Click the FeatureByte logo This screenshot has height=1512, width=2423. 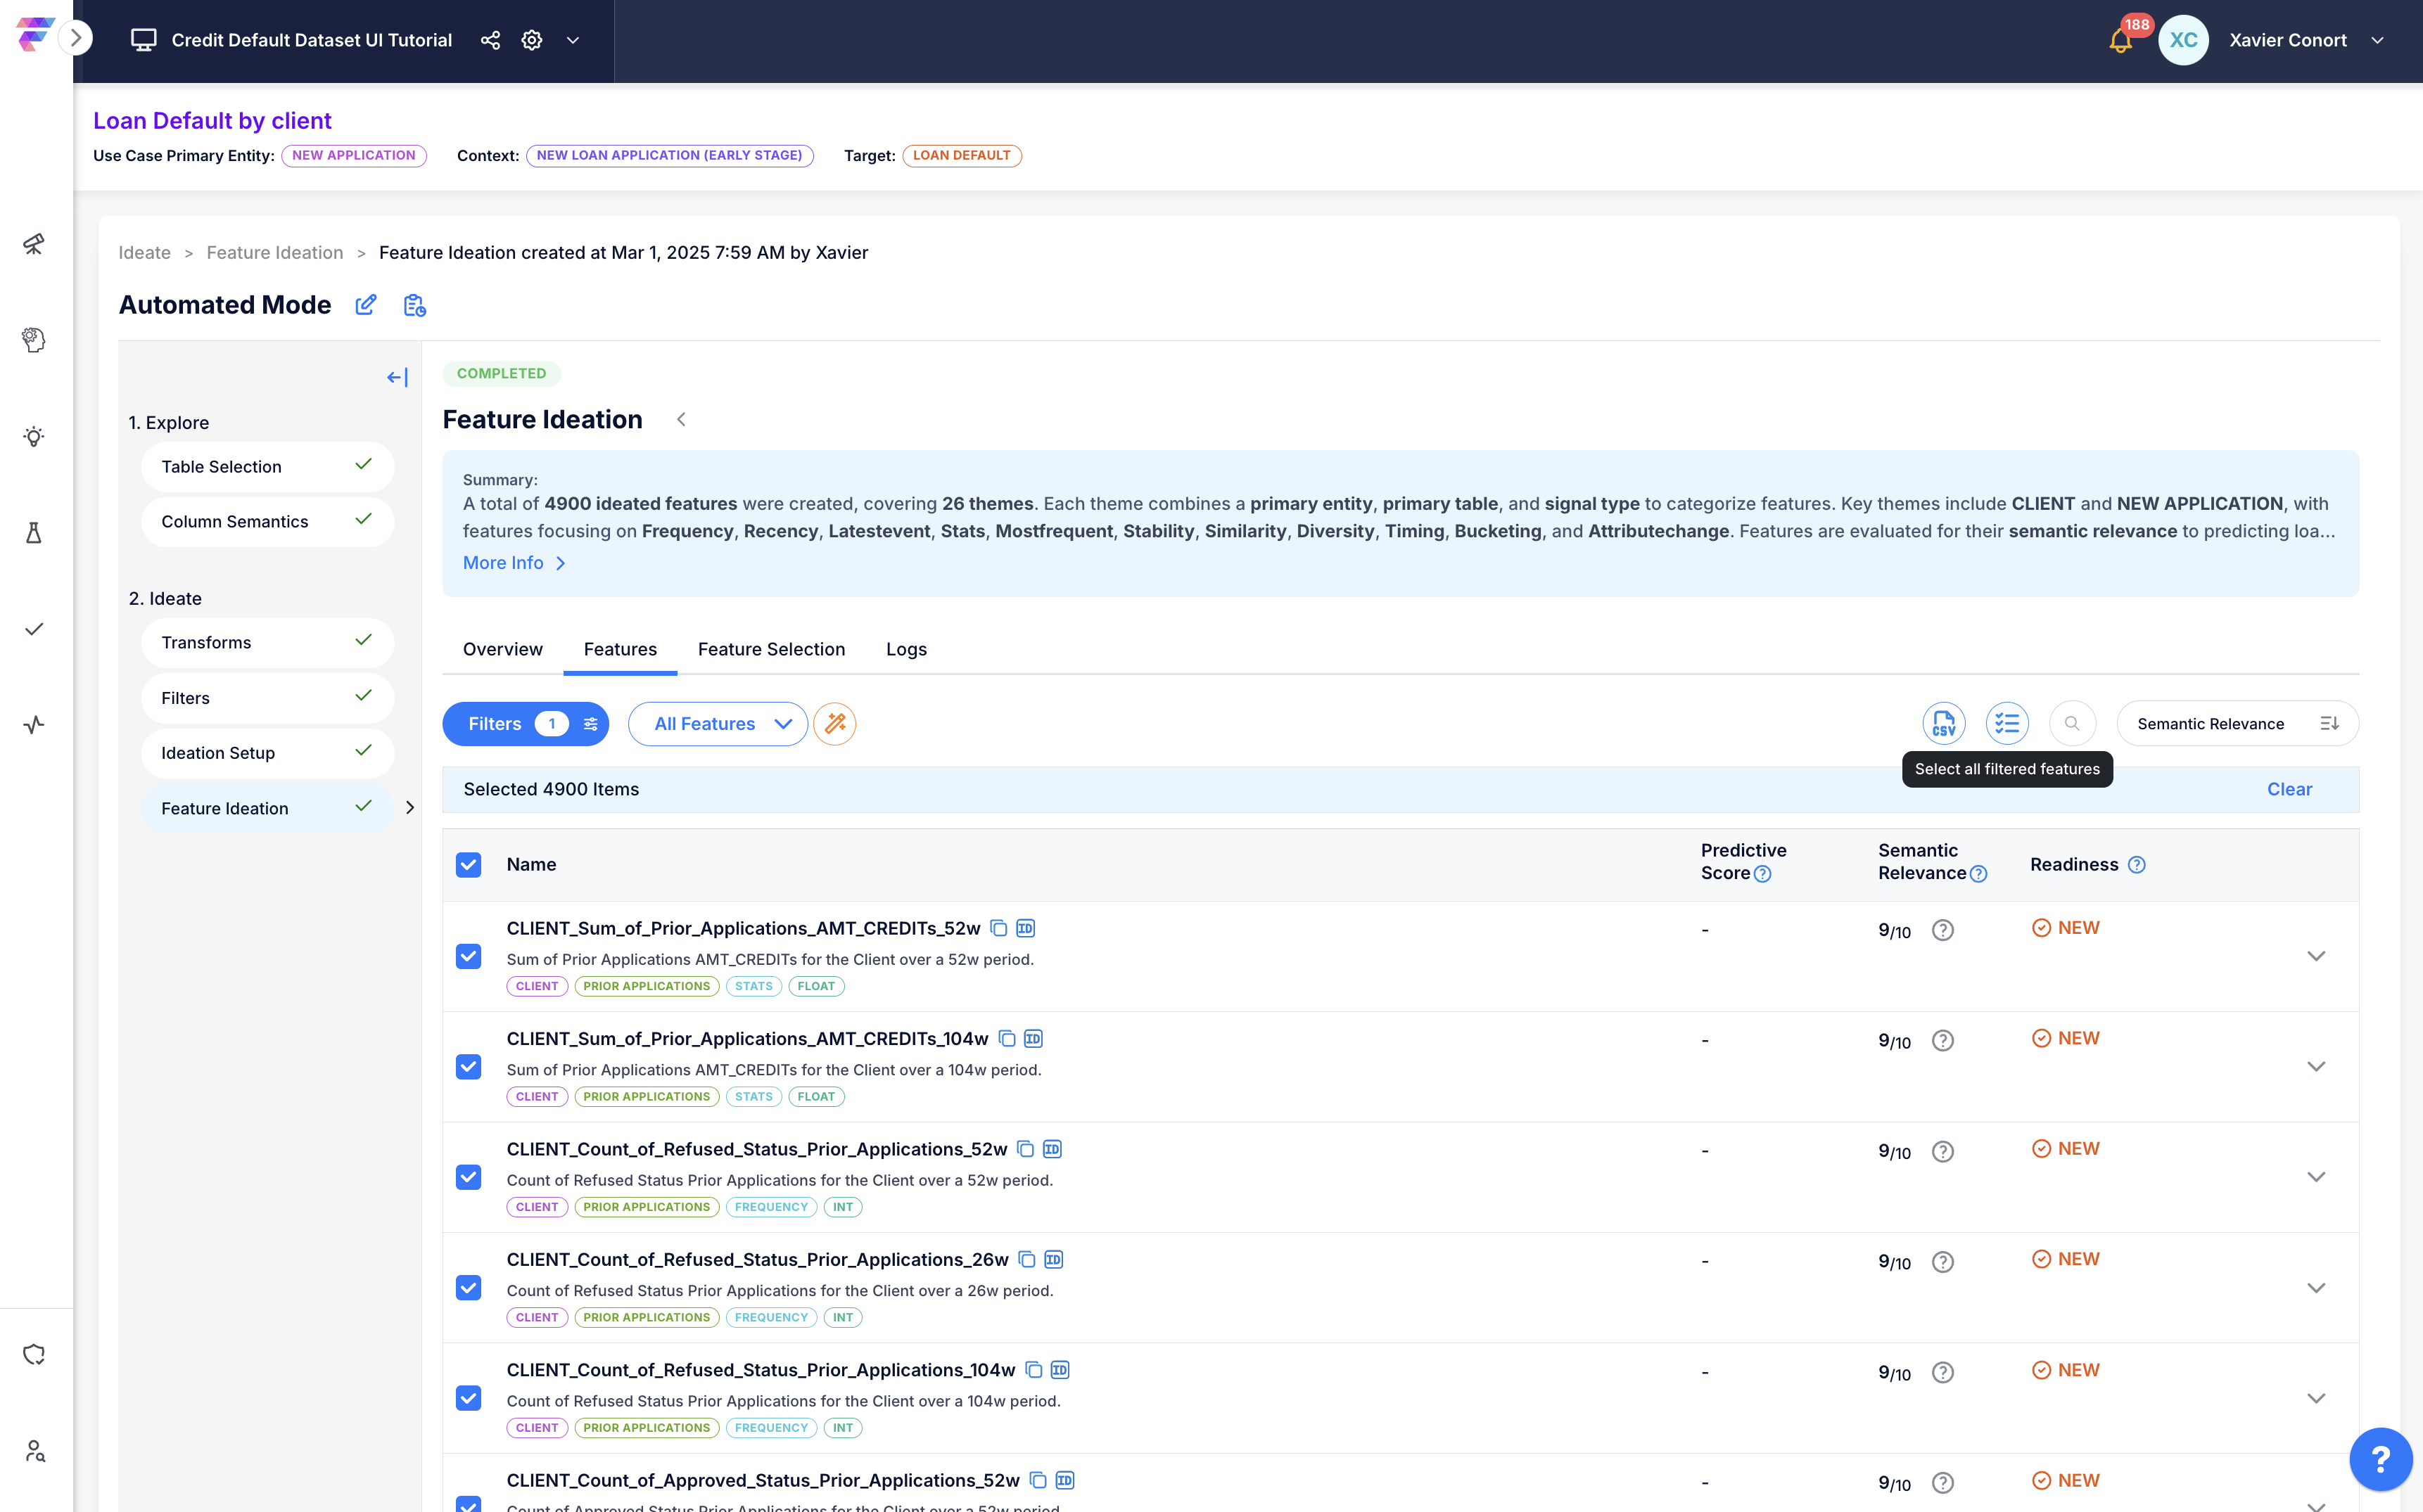point(35,34)
